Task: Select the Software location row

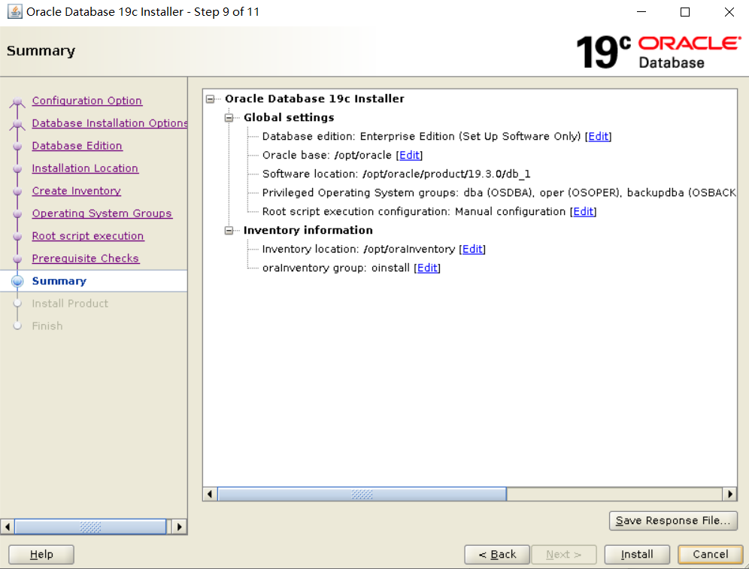Action: pos(396,174)
